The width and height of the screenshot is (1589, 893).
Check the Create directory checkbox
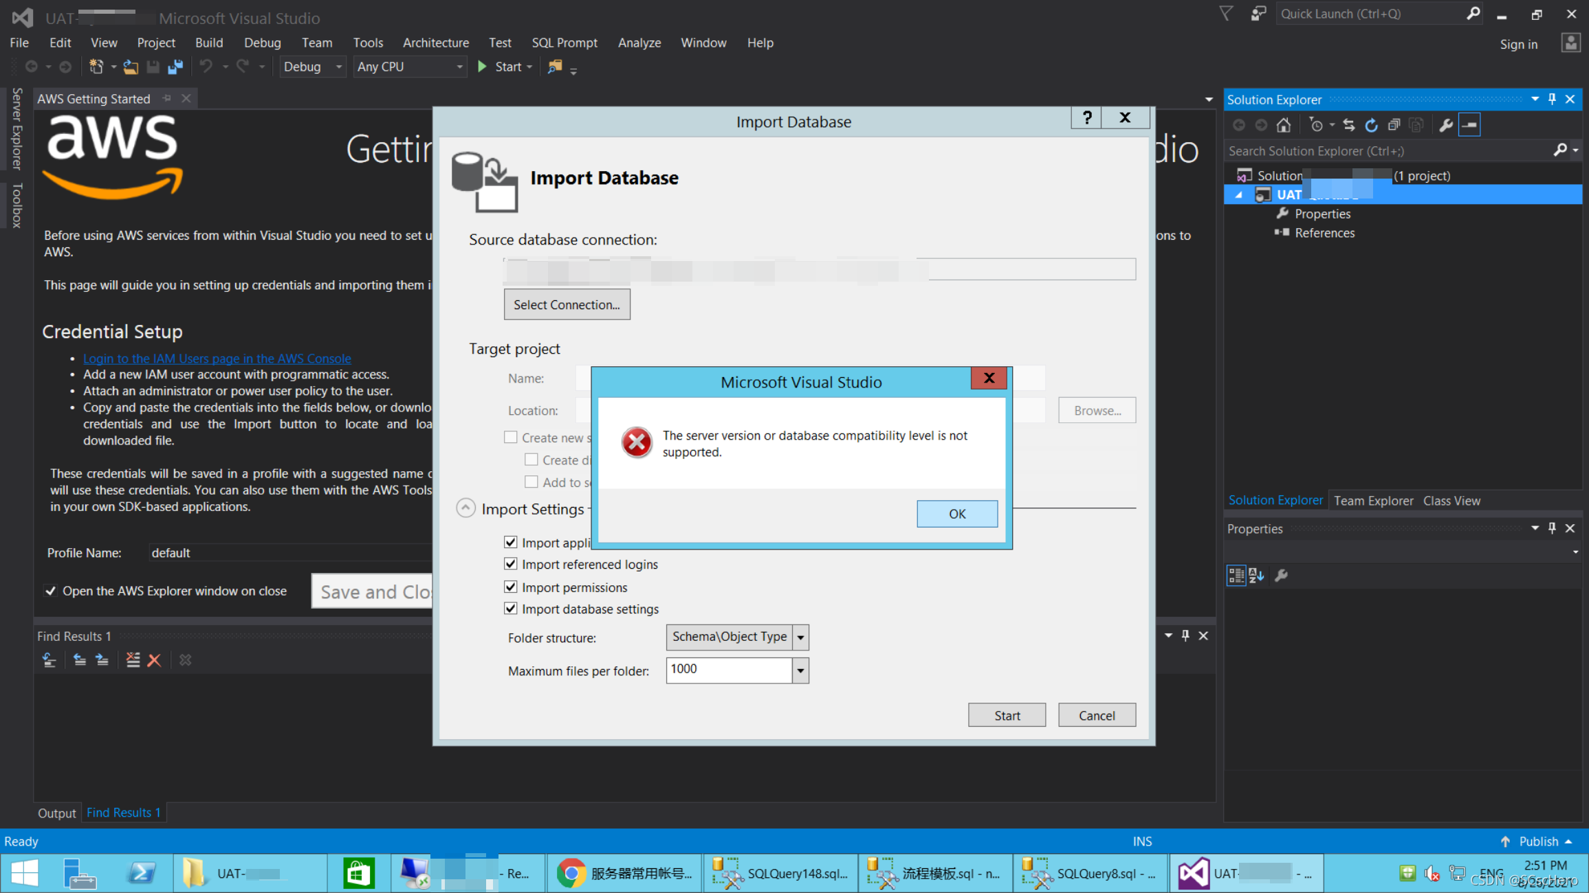tap(531, 460)
